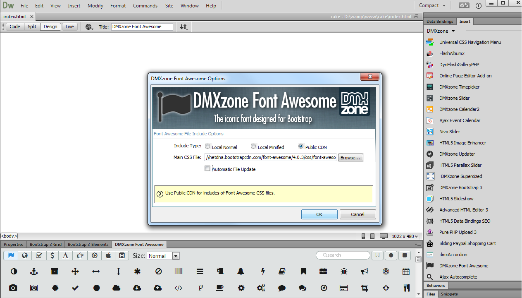Enable Automatic File Update checkbox
Image resolution: width=522 pixels, height=298 pixels.
[x=207, y=168]
